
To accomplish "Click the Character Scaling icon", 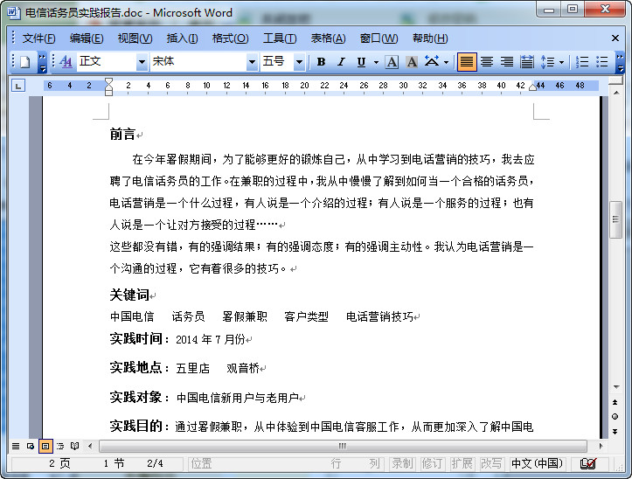I will coord(432,62).
